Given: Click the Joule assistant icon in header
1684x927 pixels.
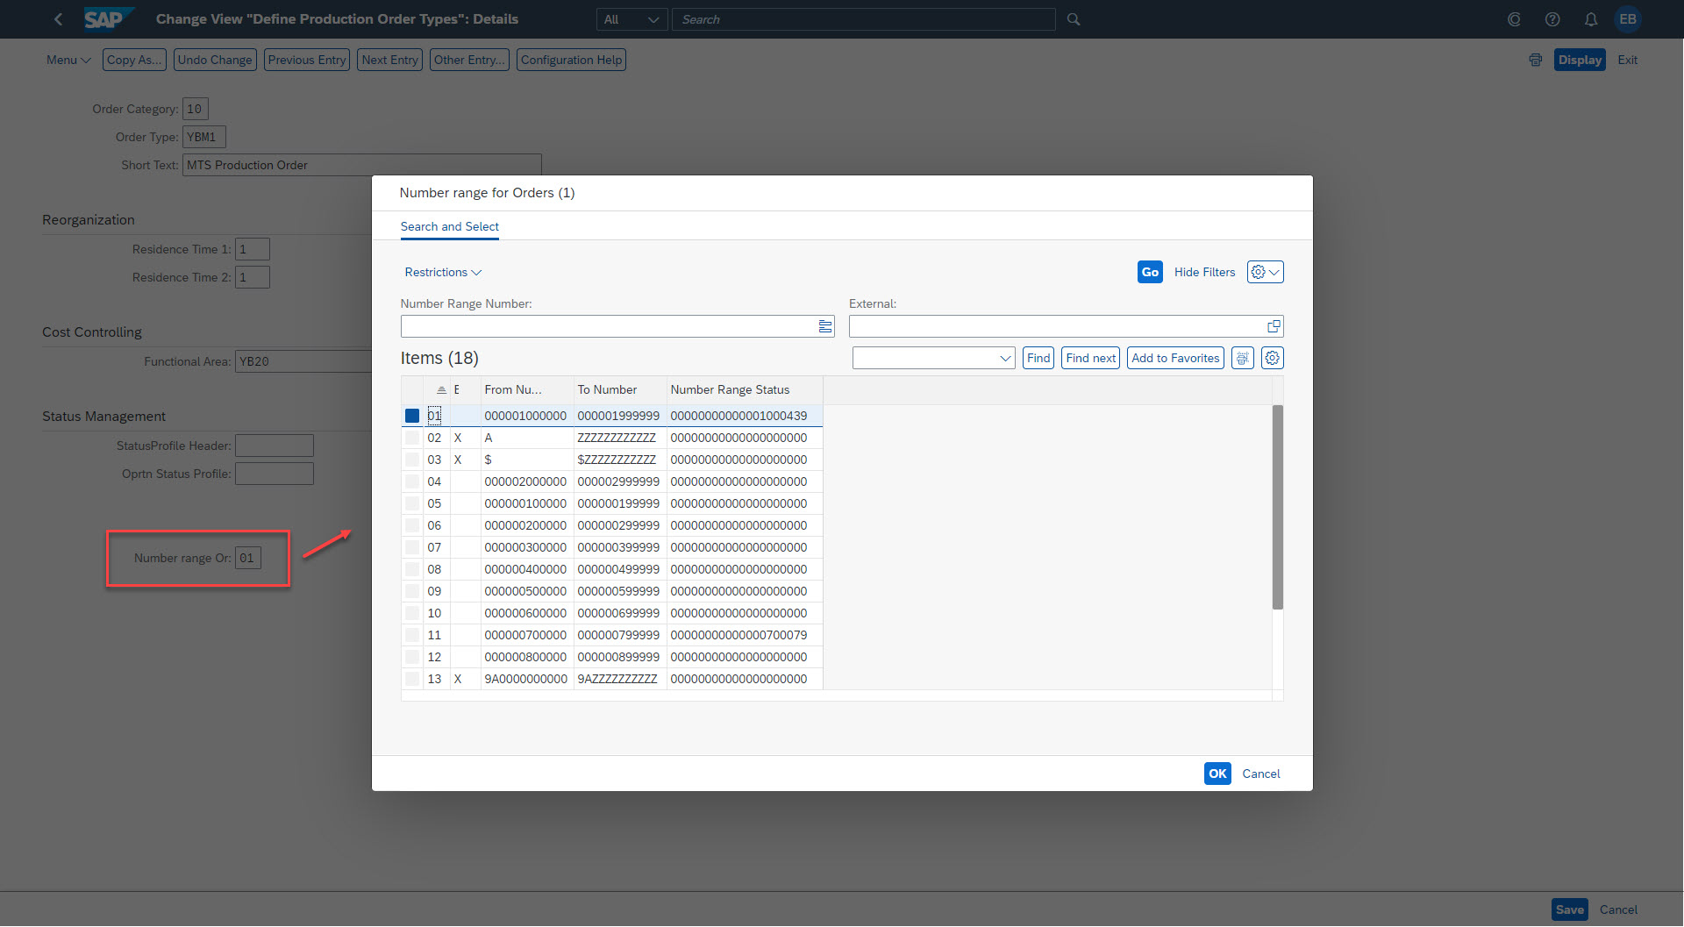Looking at the screenshot, I should click(1514, 19).
